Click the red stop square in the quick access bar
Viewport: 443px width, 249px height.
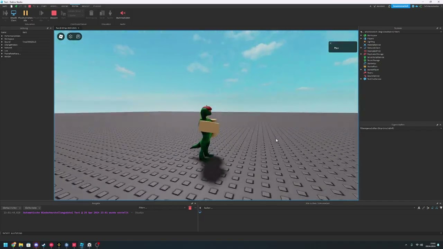pos(29,6)
